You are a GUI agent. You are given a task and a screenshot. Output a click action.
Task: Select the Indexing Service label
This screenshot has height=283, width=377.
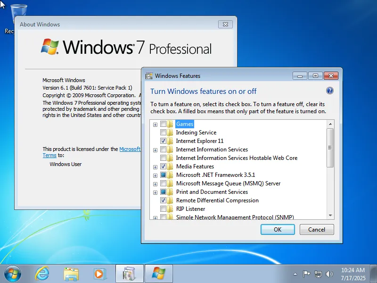pyautogui.click(x=196, y=133)
